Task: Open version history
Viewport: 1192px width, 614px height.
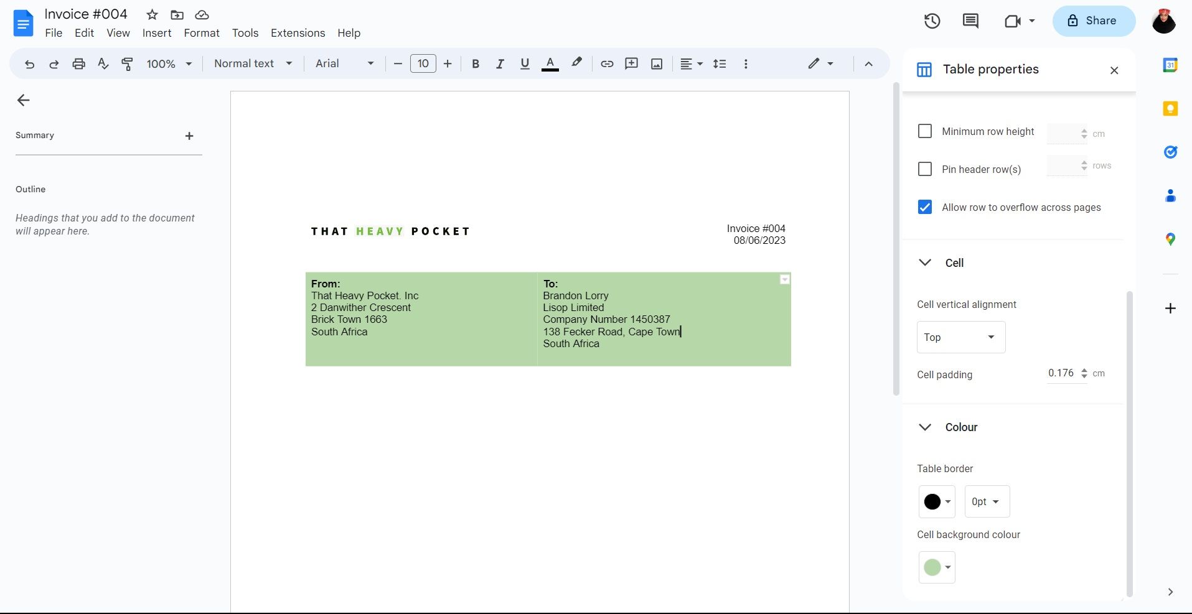Action: point(932,21)
